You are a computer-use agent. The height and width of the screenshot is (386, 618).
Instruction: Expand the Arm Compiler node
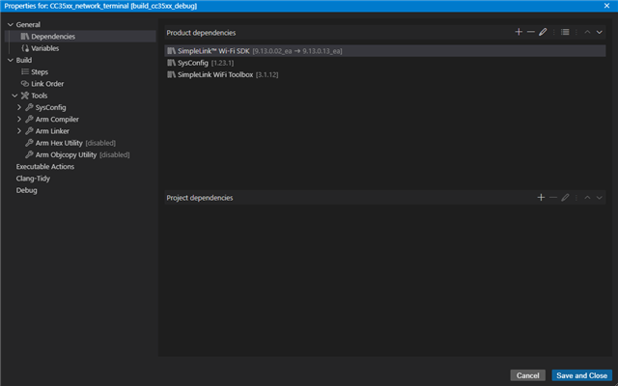click(x=18, y=119)
